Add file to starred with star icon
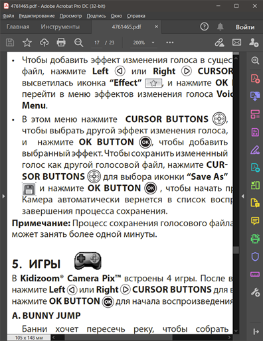The height and width of the screenshot is (341, 263). pyautogui.click(x=27, y=42)
